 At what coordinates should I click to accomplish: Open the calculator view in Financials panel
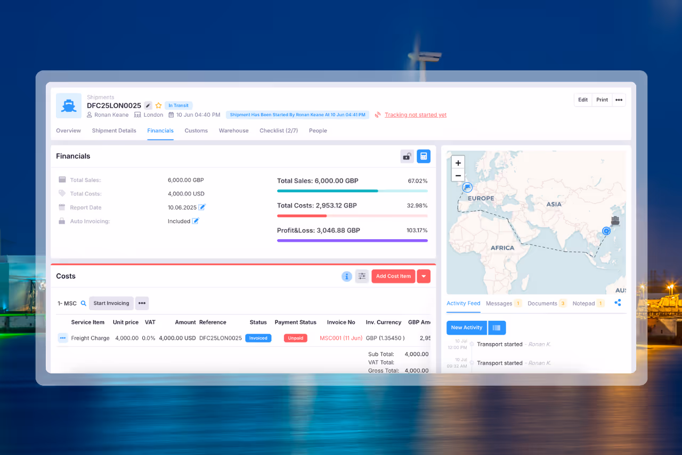[424, 156]
